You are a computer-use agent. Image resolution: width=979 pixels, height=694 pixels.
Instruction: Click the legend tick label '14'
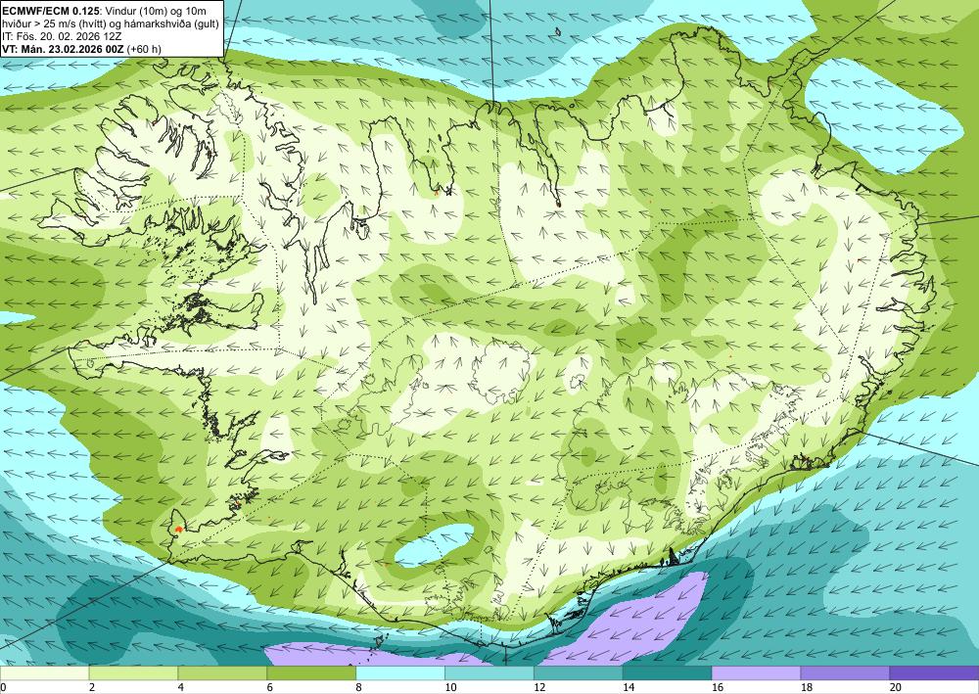(x=629, y=687)
